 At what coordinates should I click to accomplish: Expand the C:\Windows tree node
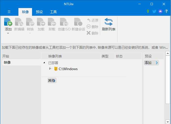pyautogui.click(x=50, y=69)
